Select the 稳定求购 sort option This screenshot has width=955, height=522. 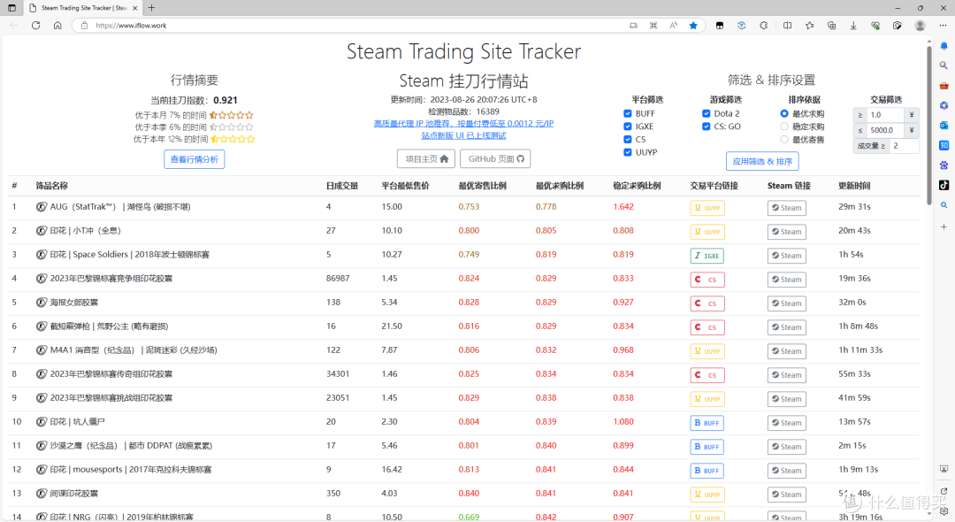(x=783, y=127)
